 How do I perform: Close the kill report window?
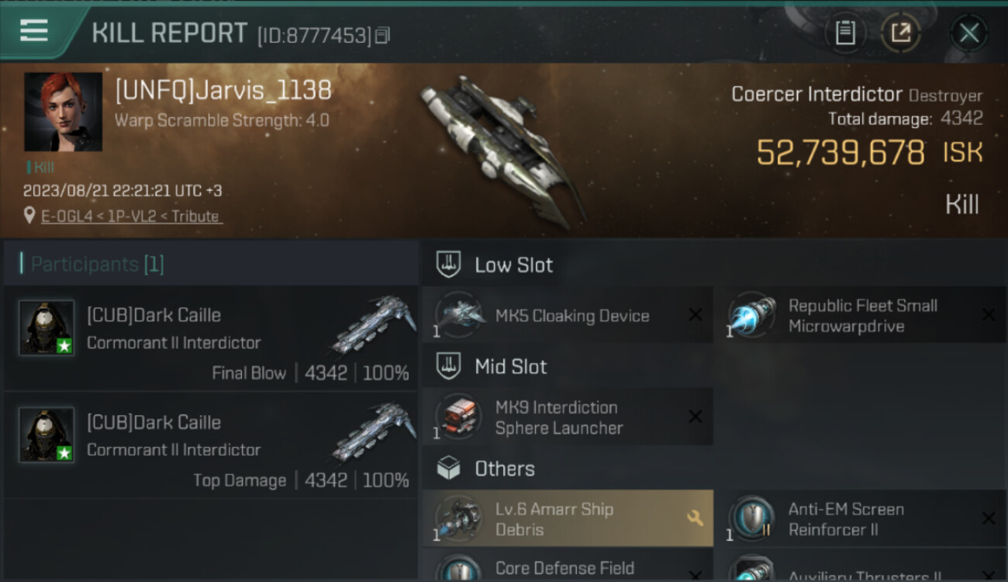969,33
